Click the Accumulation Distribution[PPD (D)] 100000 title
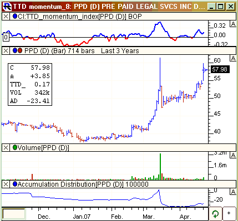 coord(83,184)
